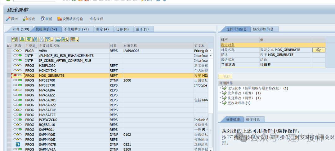Click 激活 (Activate) toolbar button
The height and width of the screenshot is (151, 335).
pos(12,19)
